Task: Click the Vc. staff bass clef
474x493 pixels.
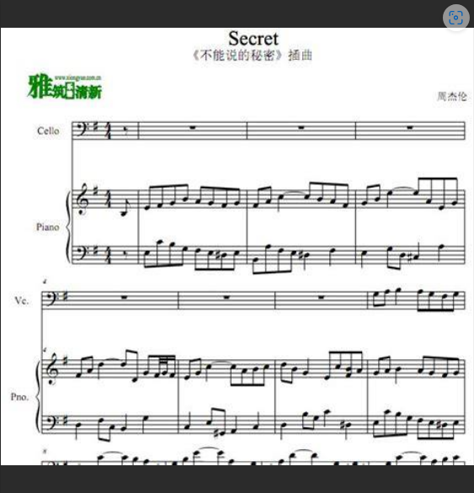Action: coord(51,299)
